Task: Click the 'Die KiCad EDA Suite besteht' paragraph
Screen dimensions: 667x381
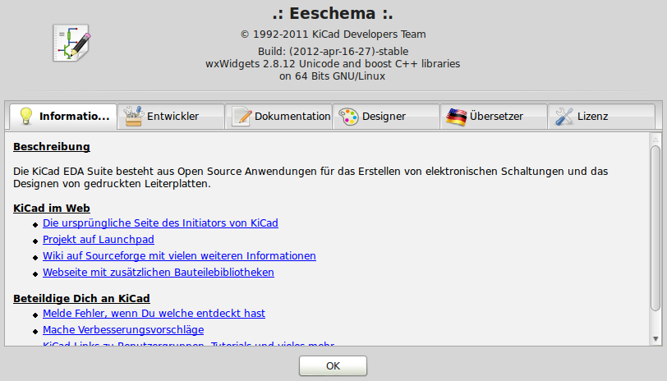Action: click(310, 177)
